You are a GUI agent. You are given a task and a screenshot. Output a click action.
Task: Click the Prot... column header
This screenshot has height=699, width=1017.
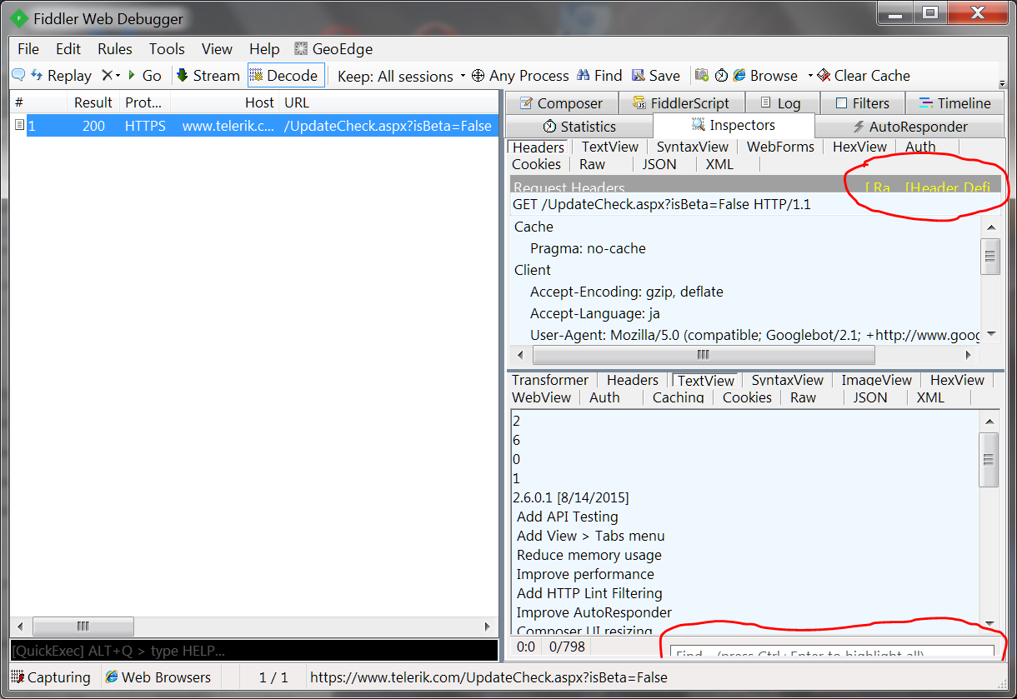144,102
